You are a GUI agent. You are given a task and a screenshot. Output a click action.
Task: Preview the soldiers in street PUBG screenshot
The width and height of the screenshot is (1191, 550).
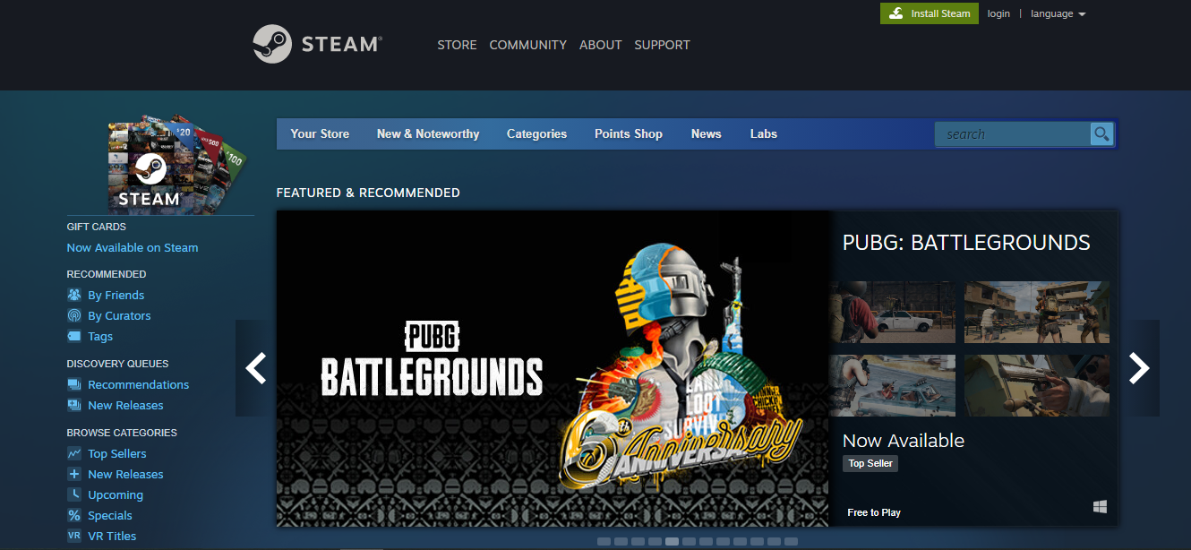coord(1036,312)
